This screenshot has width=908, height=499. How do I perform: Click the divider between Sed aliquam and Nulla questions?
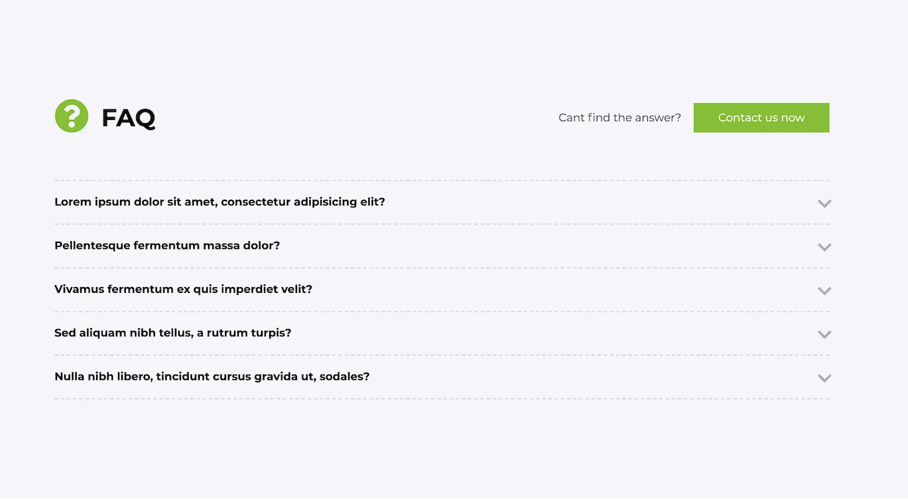tap(442, 355)
